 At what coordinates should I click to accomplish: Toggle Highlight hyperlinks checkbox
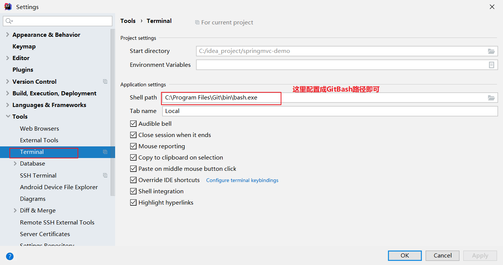(x=133, y=202)
